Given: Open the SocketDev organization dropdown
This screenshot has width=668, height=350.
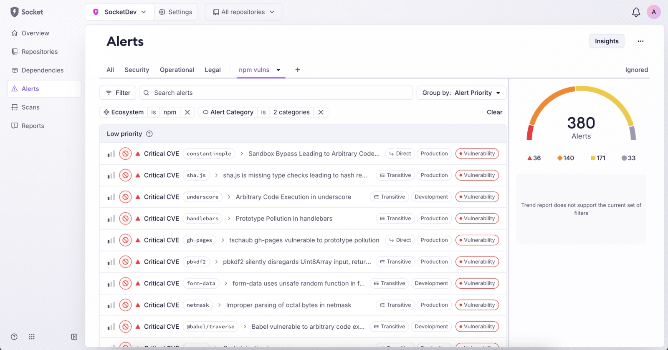Looking at the screenshot, I should click(x=120, y=12).
